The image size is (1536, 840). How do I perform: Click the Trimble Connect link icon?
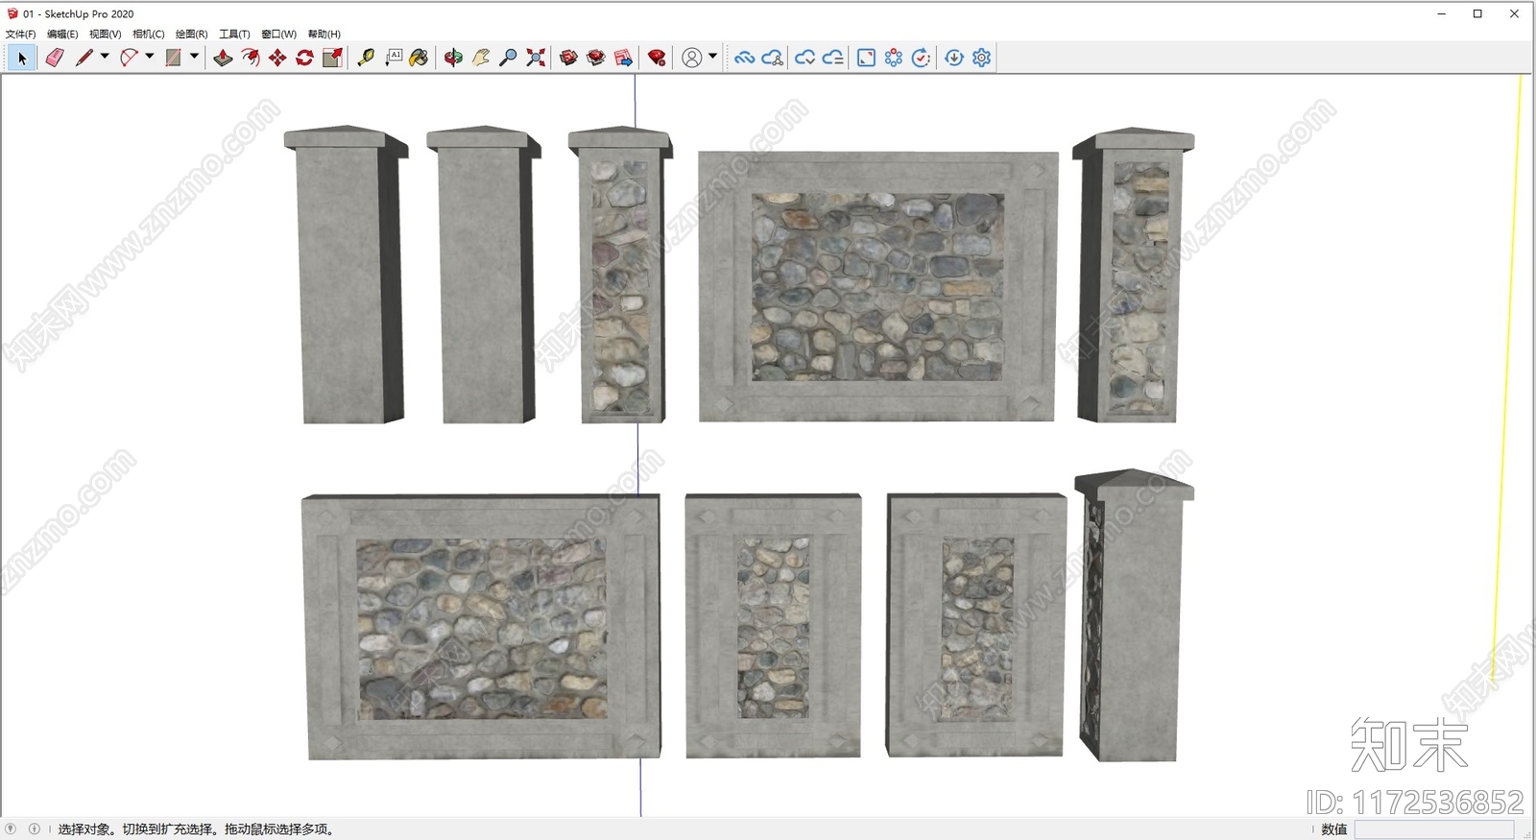pyautogui.click(x=744, y=58)
